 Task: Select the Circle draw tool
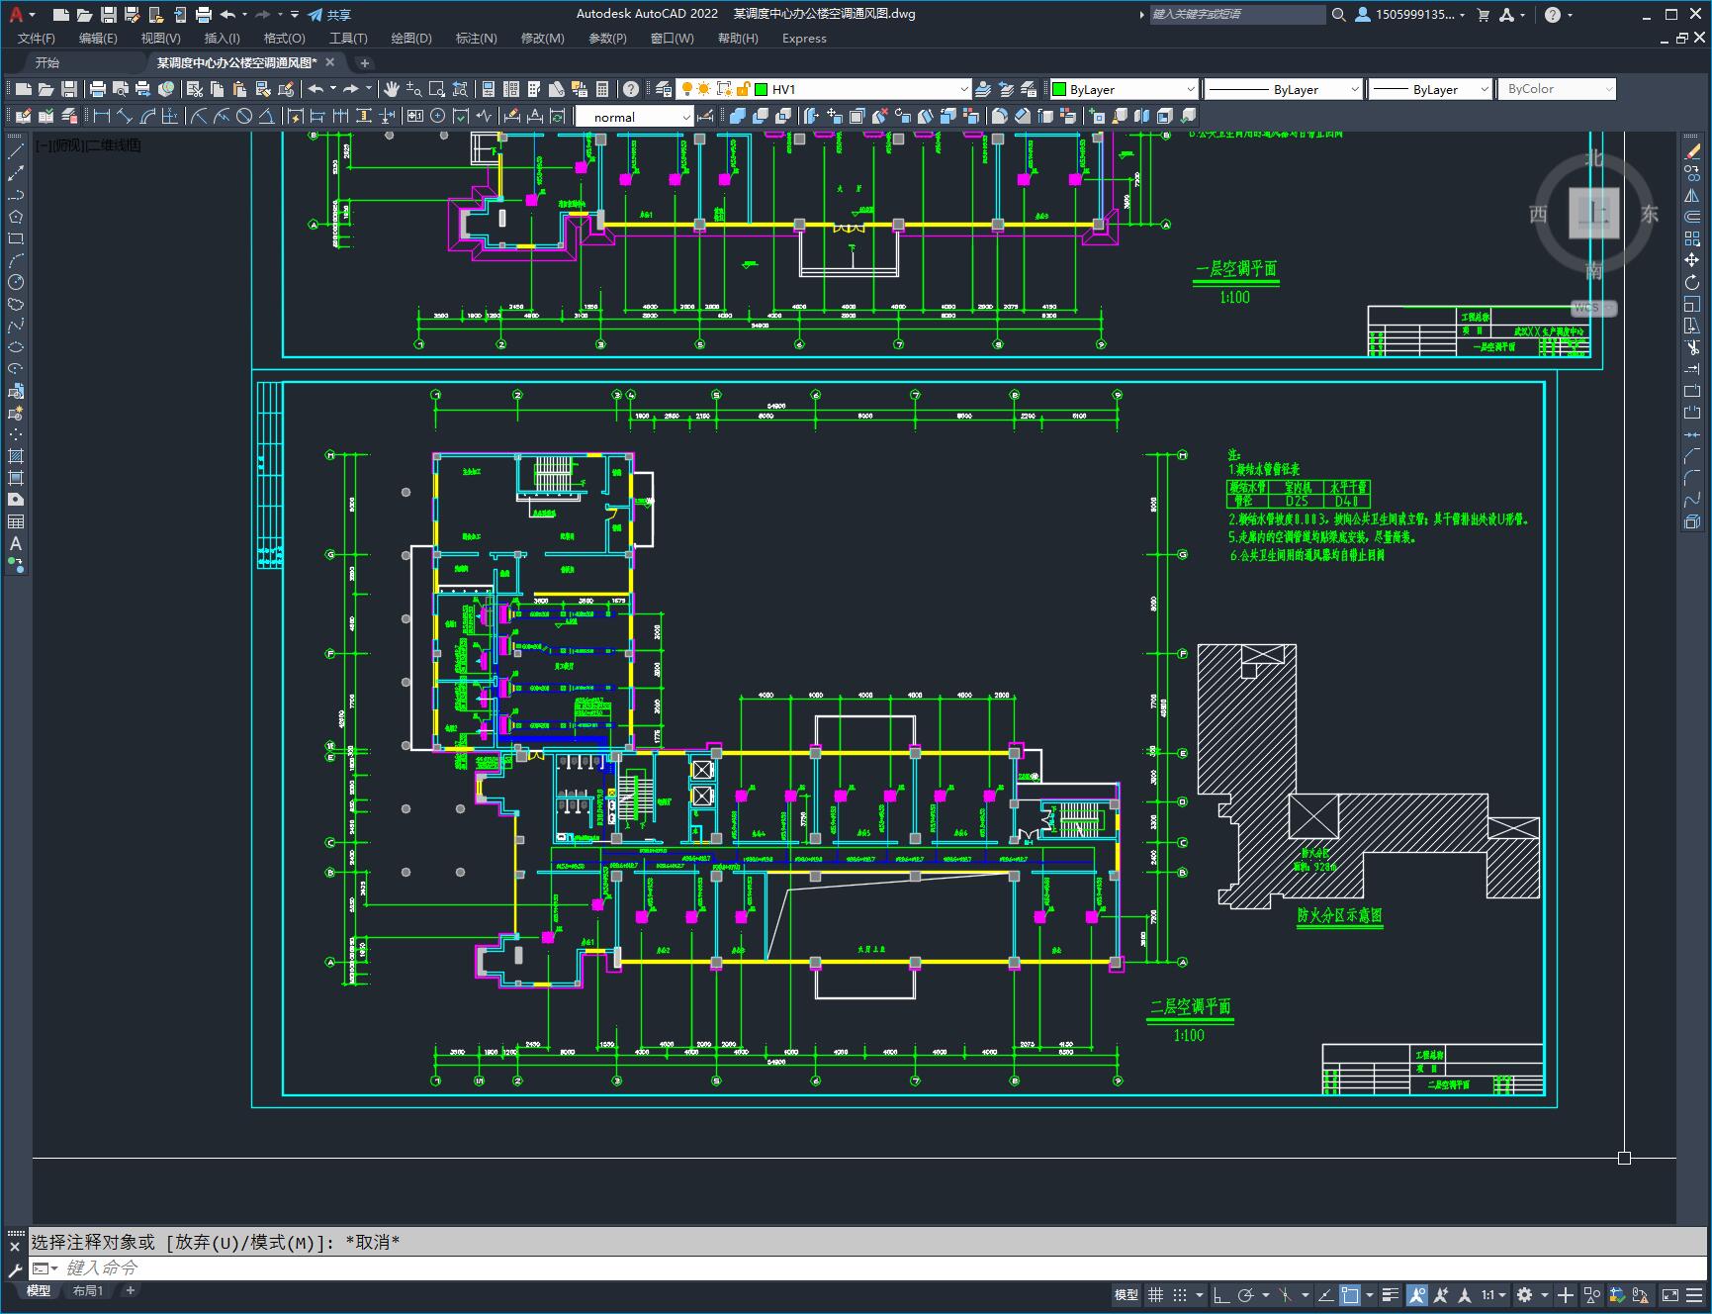click(16, 282)
